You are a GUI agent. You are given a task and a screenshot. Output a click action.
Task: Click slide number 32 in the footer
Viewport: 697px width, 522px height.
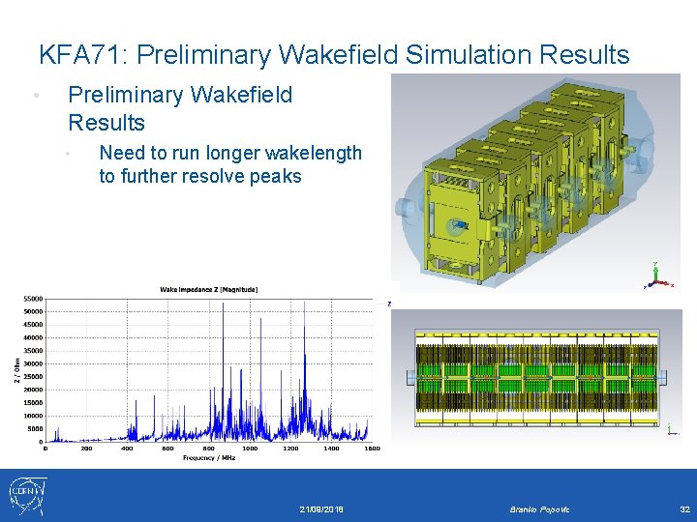pyautogui.click(x=684, y=508)
